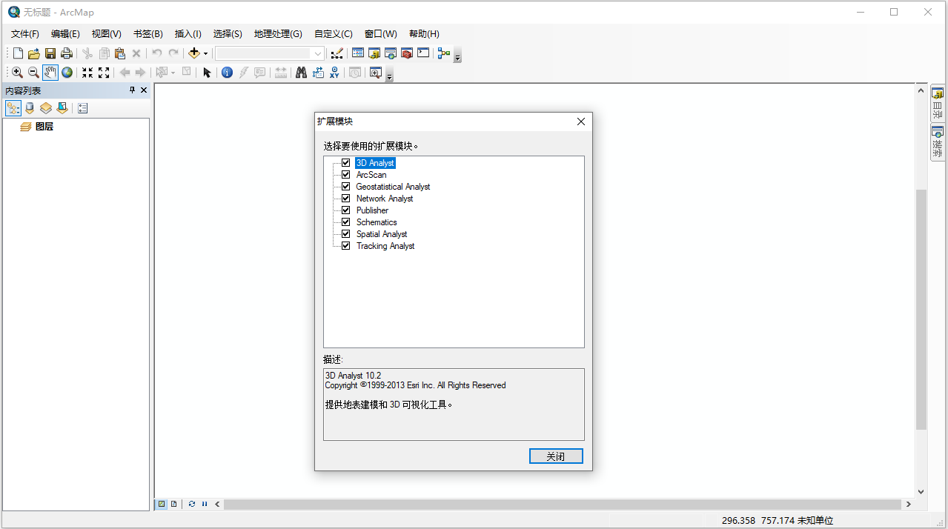Open the 文件(F) menu
Viewport: 948px width, 529px height.
25,34
